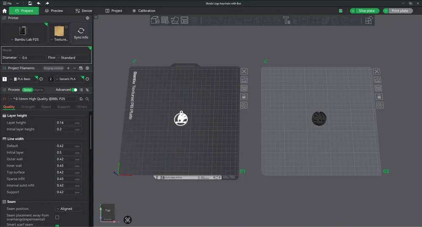Save the current process preset
This screenshot has width=422, height=227.
(81, 99)
